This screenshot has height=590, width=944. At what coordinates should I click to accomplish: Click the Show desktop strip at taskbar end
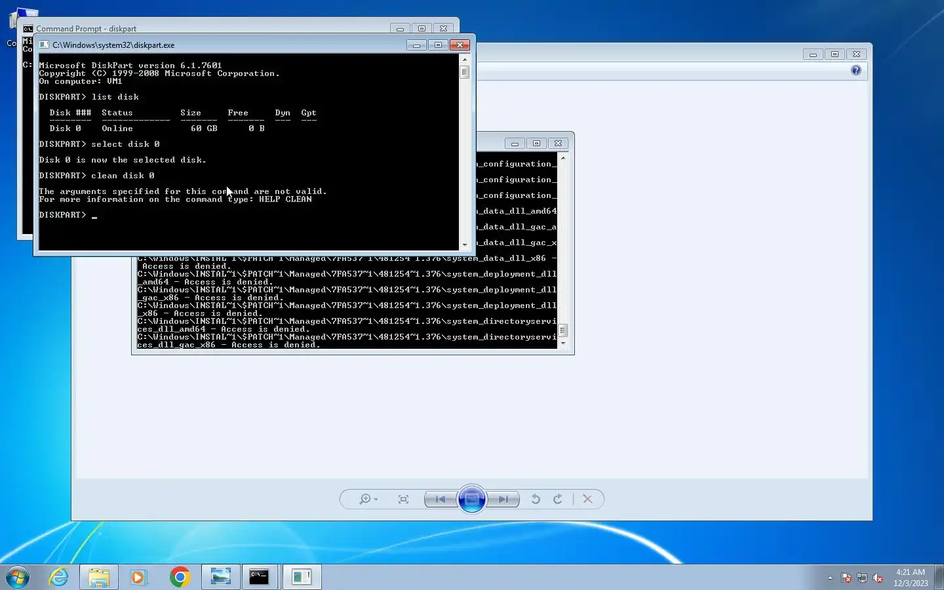[939, 577]
